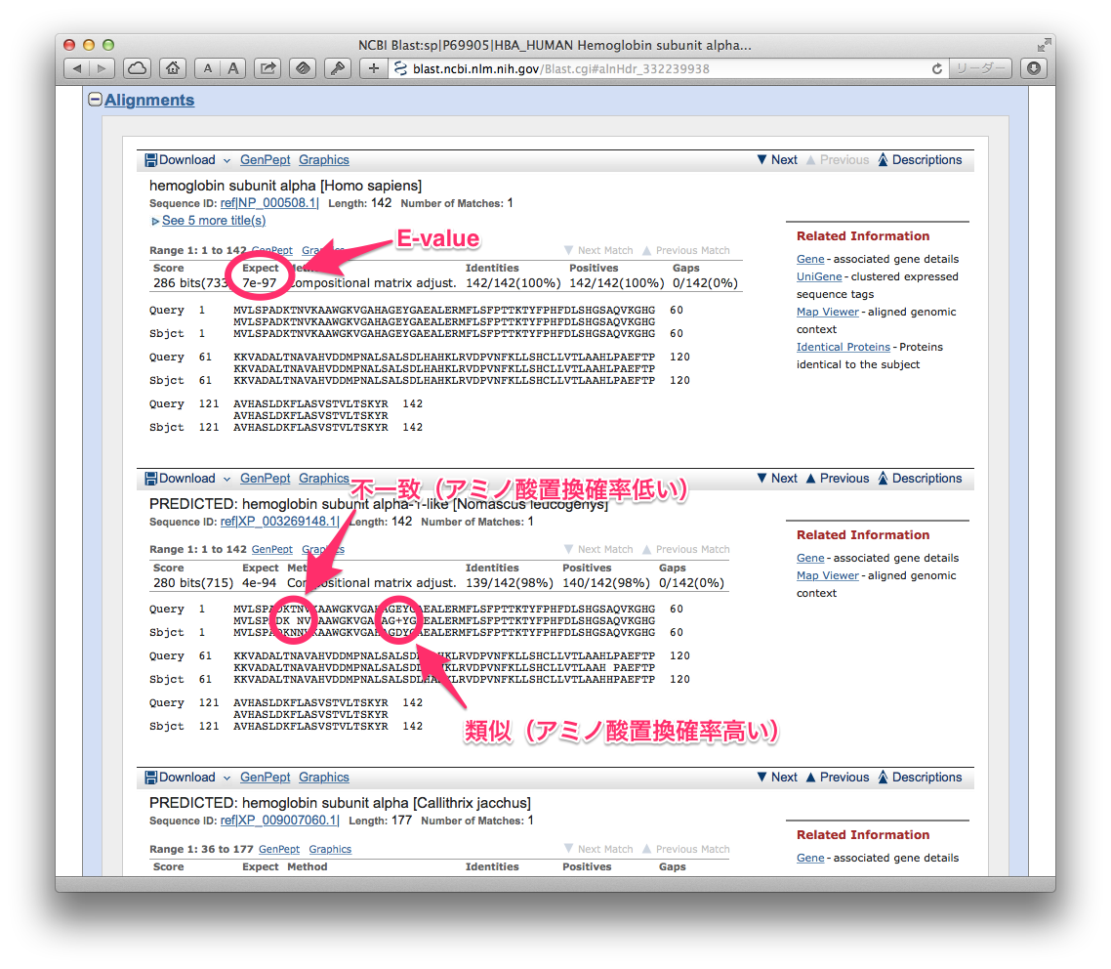The height and width of the screenshot is (969, 1111).
Task: Collapse the Alignments section
Action: click(x=96, y=100)
